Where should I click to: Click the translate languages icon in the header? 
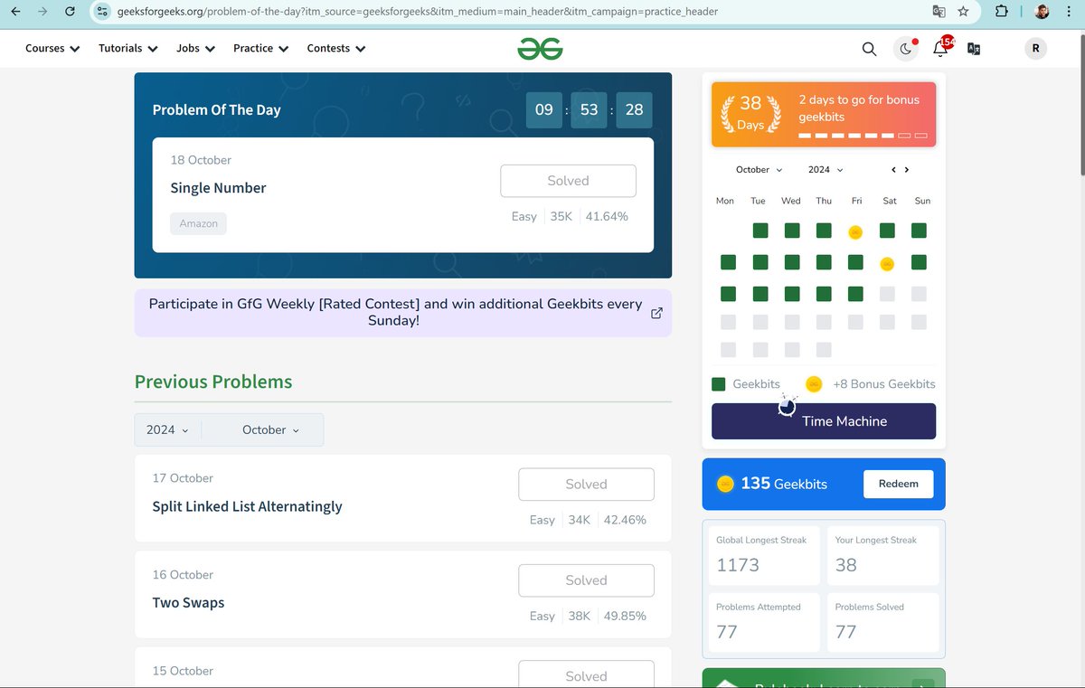click(x=974, y=49)
